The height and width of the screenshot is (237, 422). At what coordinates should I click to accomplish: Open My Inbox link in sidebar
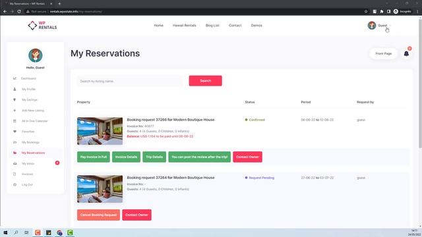click(x=28, y=163)
